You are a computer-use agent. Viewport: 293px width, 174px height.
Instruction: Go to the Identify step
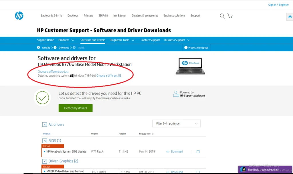[46, 48]
